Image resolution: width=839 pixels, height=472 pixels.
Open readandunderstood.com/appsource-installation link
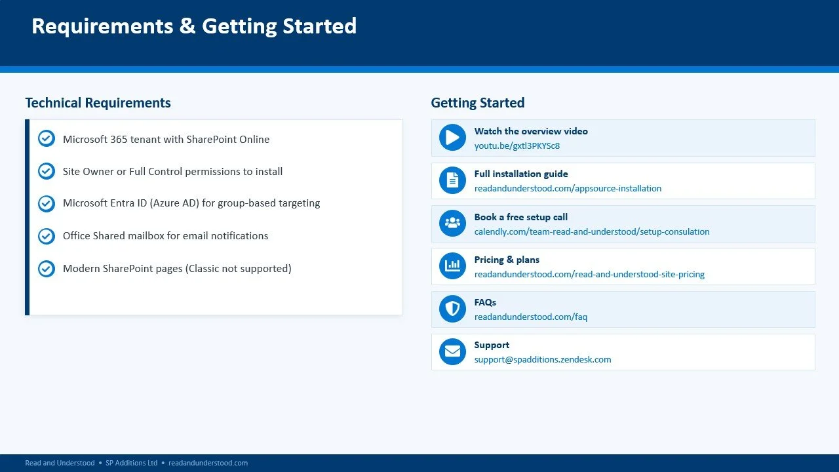point(568,189)
